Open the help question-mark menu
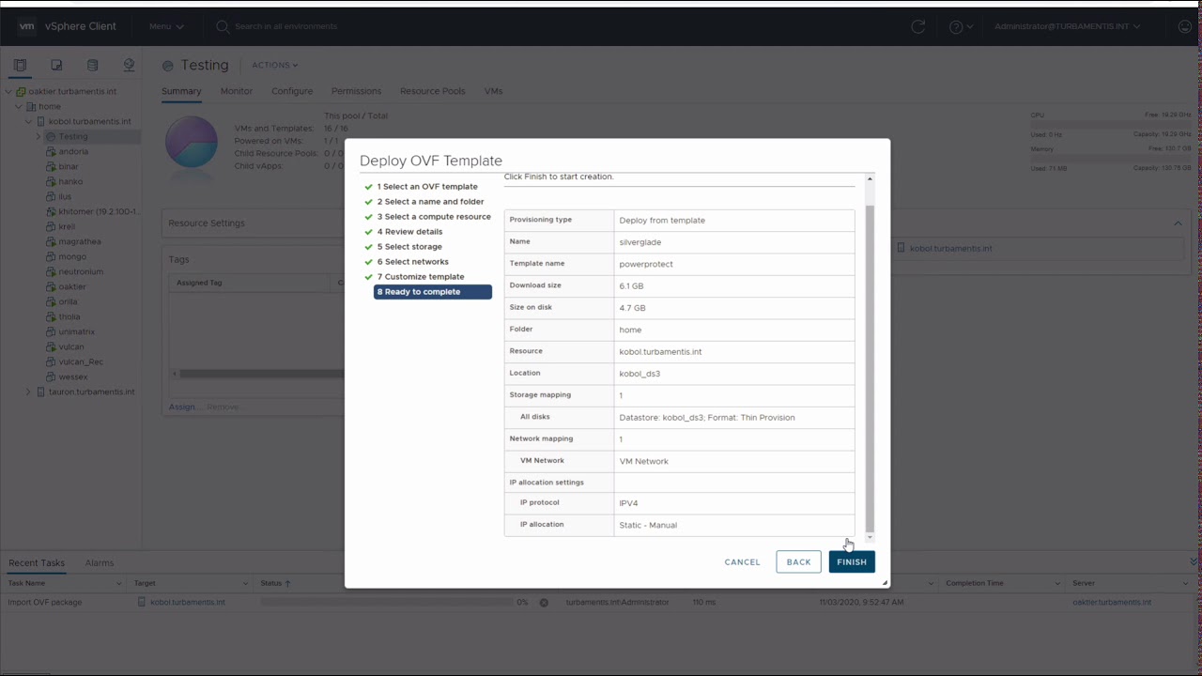1202x676 pixels. click(961, 26)
